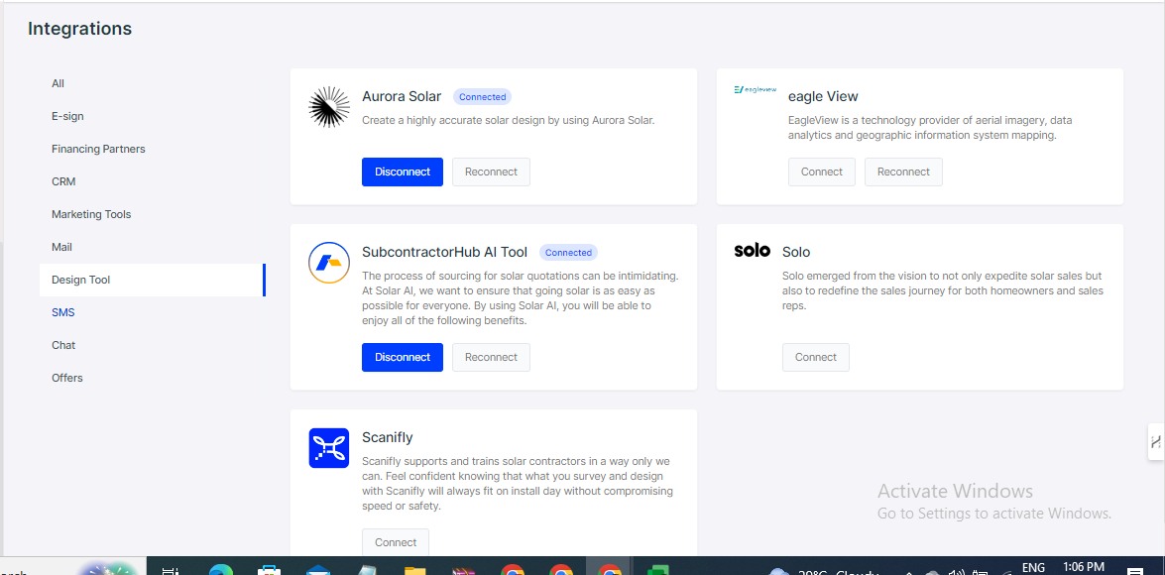The width and height of the screenshot is (1165, 575).
Task: Open the Mail app in taskbar
Action: tap(318, 571)
